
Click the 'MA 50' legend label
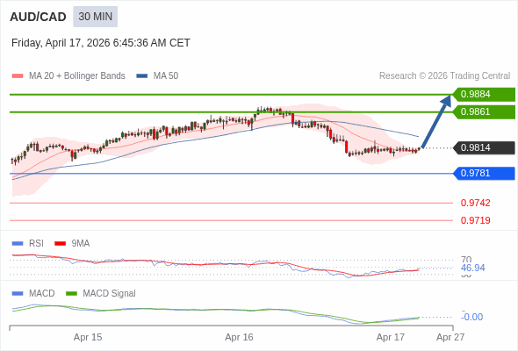pos(166,76)
